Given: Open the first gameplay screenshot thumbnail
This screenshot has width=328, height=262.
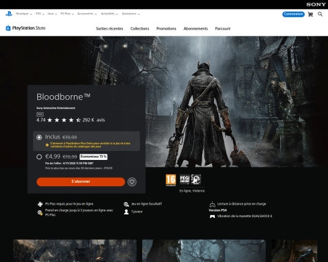Looking at the screenshot, I should tap(75, 251).
